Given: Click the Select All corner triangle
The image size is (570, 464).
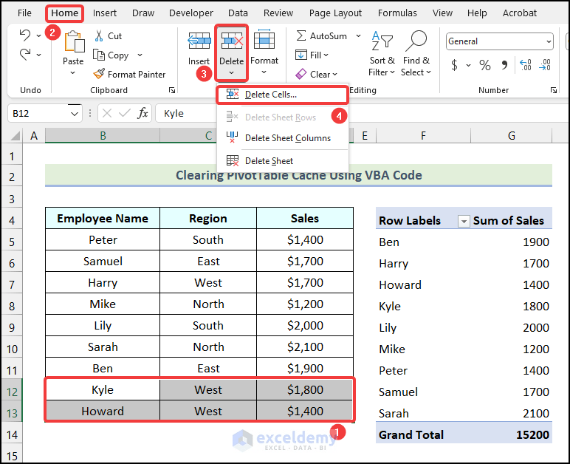Looking at the screenshot, I should pos(15,137).
